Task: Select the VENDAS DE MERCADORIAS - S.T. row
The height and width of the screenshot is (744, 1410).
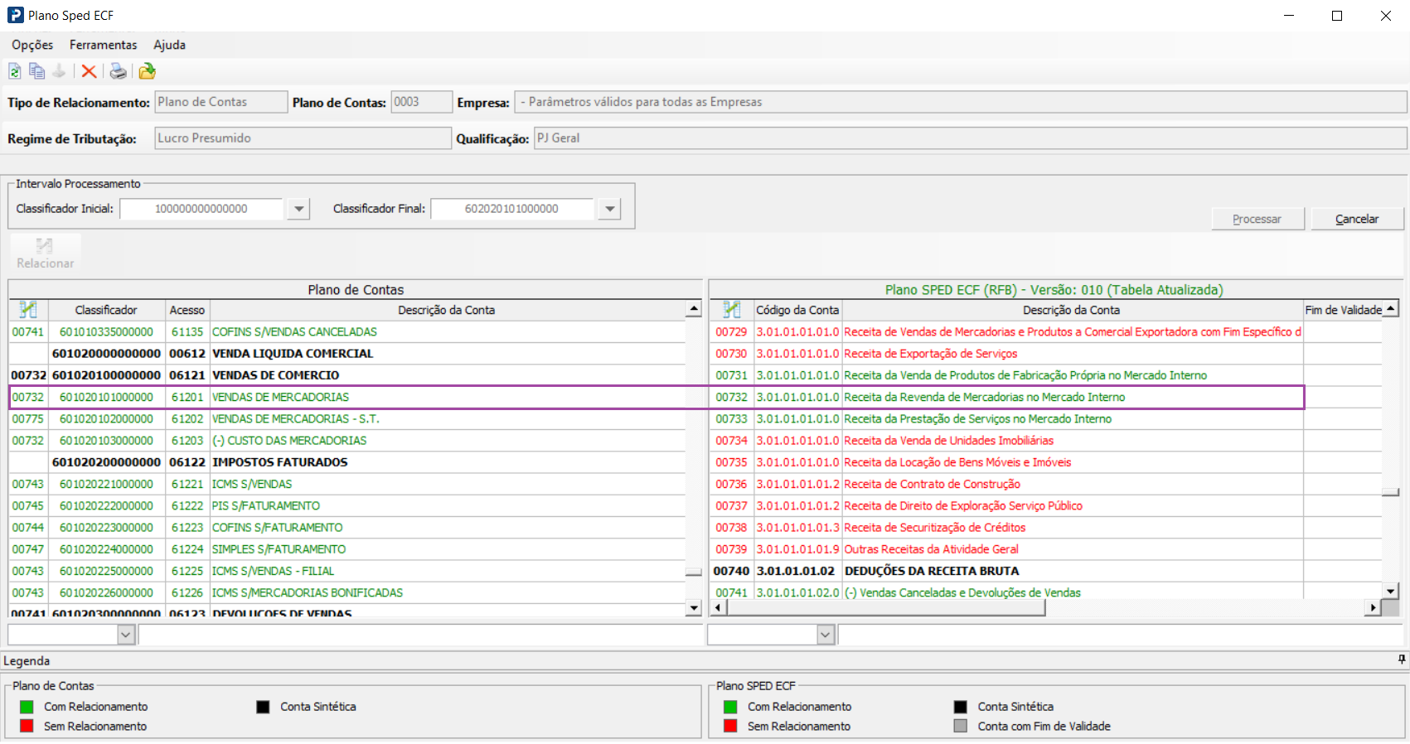Action: click(x=295, y=419)
